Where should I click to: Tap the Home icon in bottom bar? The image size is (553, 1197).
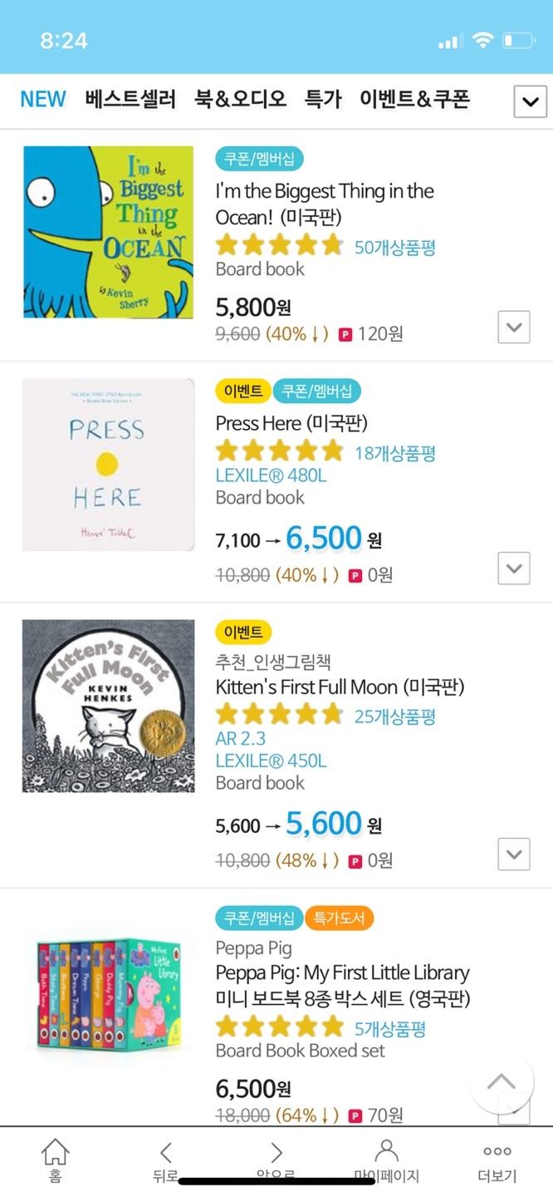coord(55,1152)
